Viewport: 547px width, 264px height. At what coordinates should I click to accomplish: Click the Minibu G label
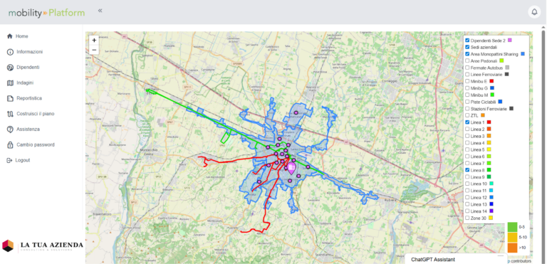click(479, 88)
